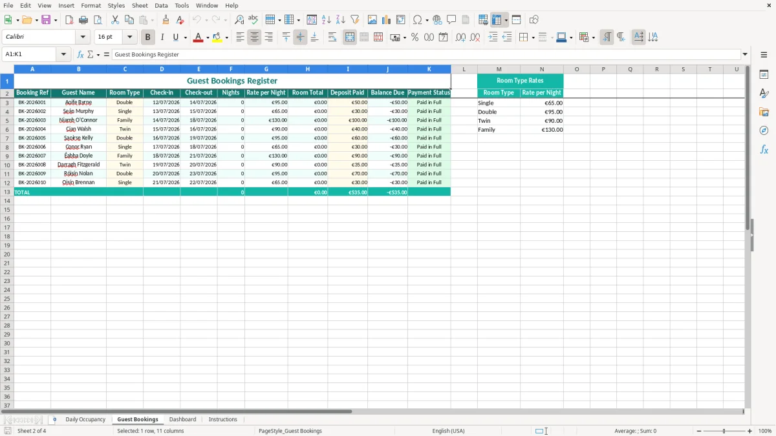Toggle Italic formatting
The width and height of the screenshot is (776, 436).
point(162,37)
